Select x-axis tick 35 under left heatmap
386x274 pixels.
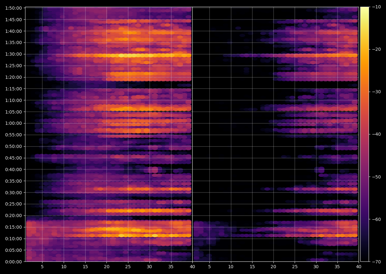coord(171,267)
